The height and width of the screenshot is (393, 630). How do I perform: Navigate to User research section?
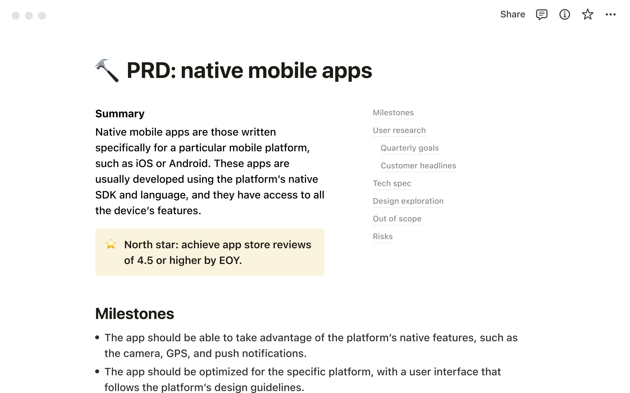click(398, 130)
